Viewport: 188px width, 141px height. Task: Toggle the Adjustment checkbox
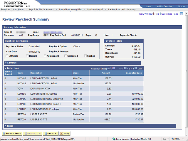point(45,56)
